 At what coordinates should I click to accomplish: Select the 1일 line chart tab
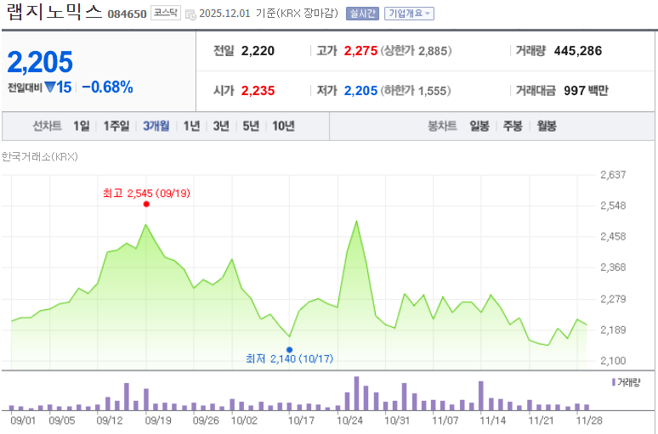pos(82,126)
